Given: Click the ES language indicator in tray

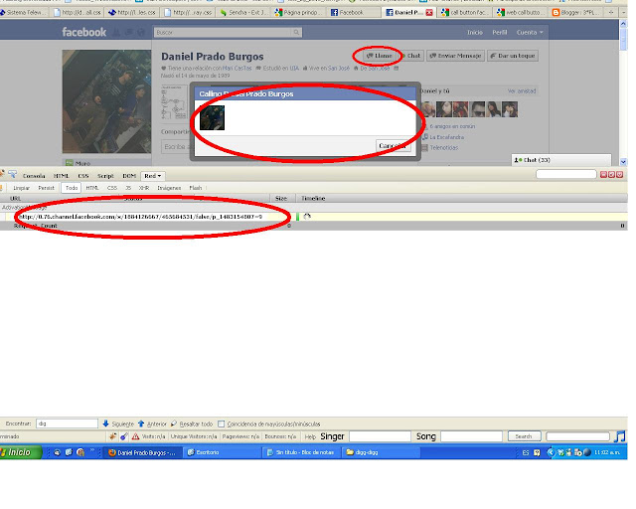Looking at the screenshot, I should click(x=526, y=452).
